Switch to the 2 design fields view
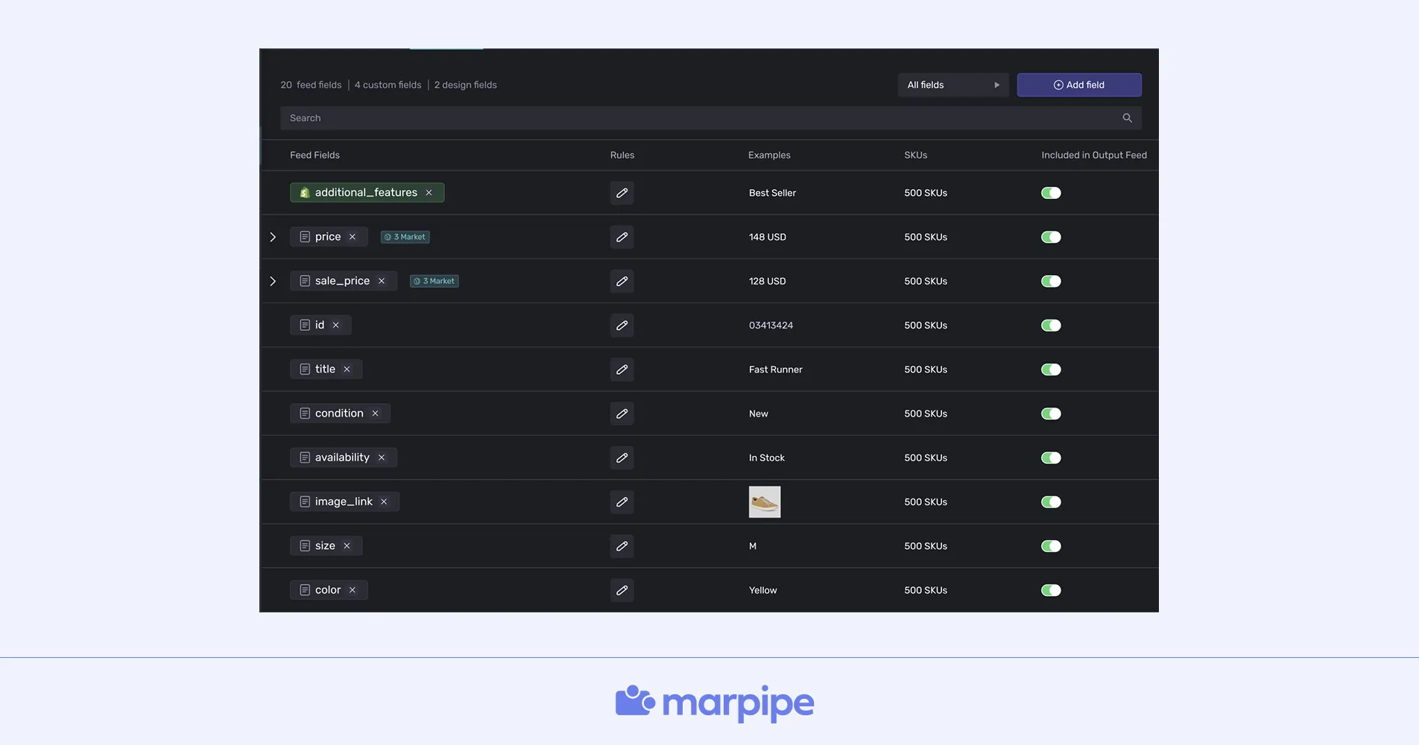Image resolution: width=1419 pixels, height=745 pixels. (x=465, y=85)
